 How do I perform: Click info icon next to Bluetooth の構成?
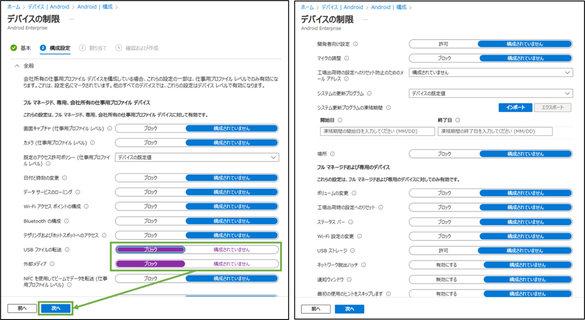(x=66, y=221)
